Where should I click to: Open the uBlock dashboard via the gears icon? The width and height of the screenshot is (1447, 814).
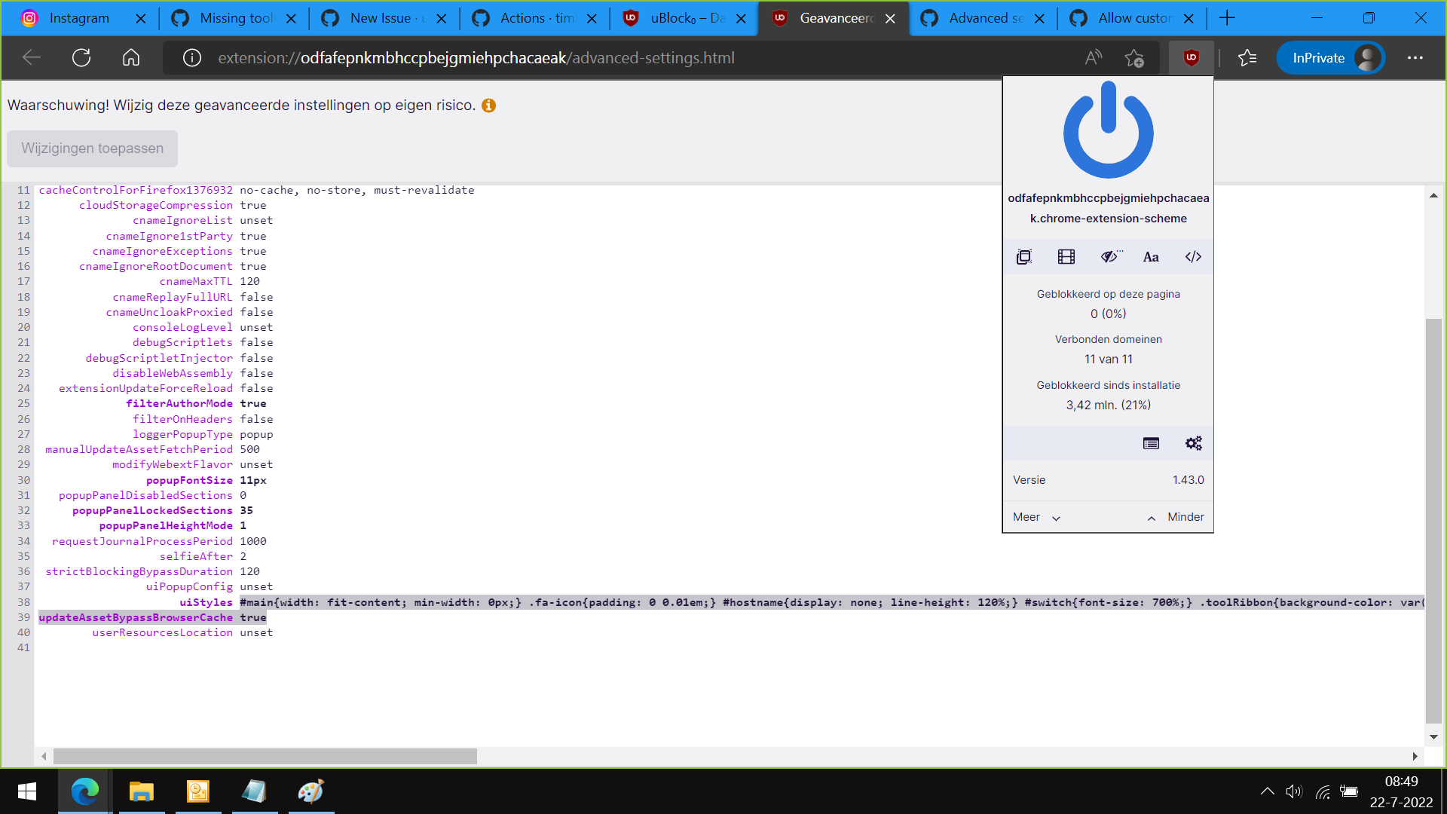point(1193,443)
